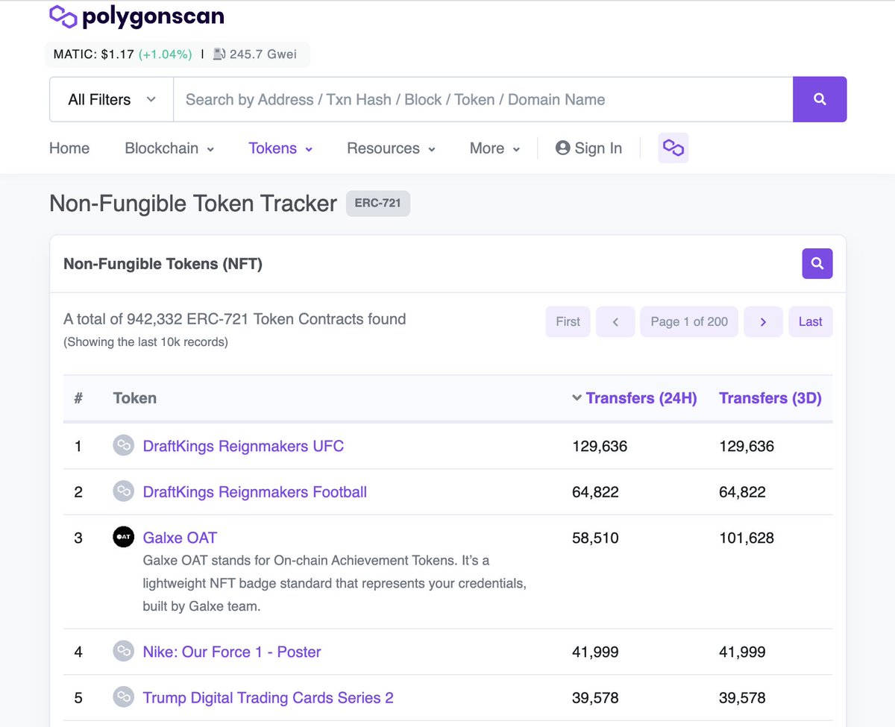Open Galxe OAT token link
This screenshot has height=727, width=895.
(x=180, y=538)
